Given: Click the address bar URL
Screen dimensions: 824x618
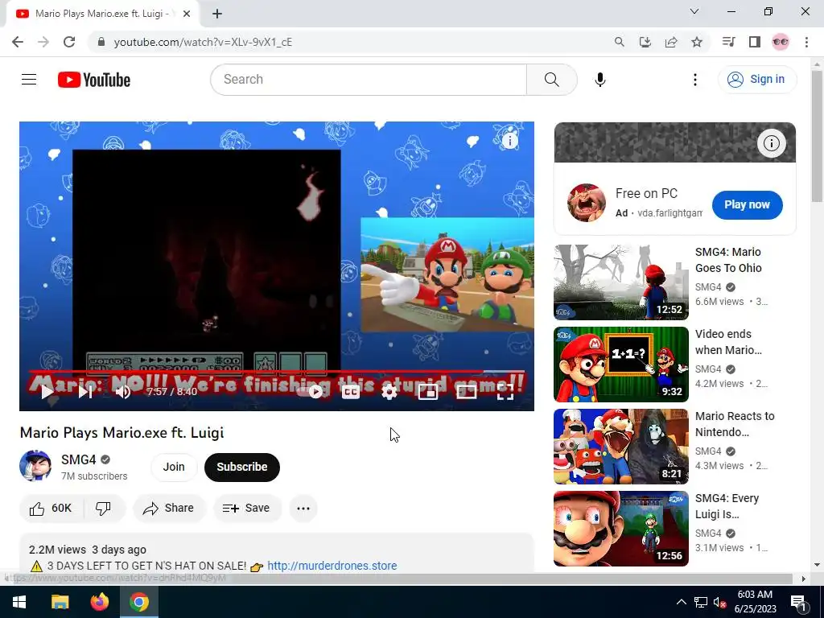Looking at the screenshot, I should [x=203, y=42].
